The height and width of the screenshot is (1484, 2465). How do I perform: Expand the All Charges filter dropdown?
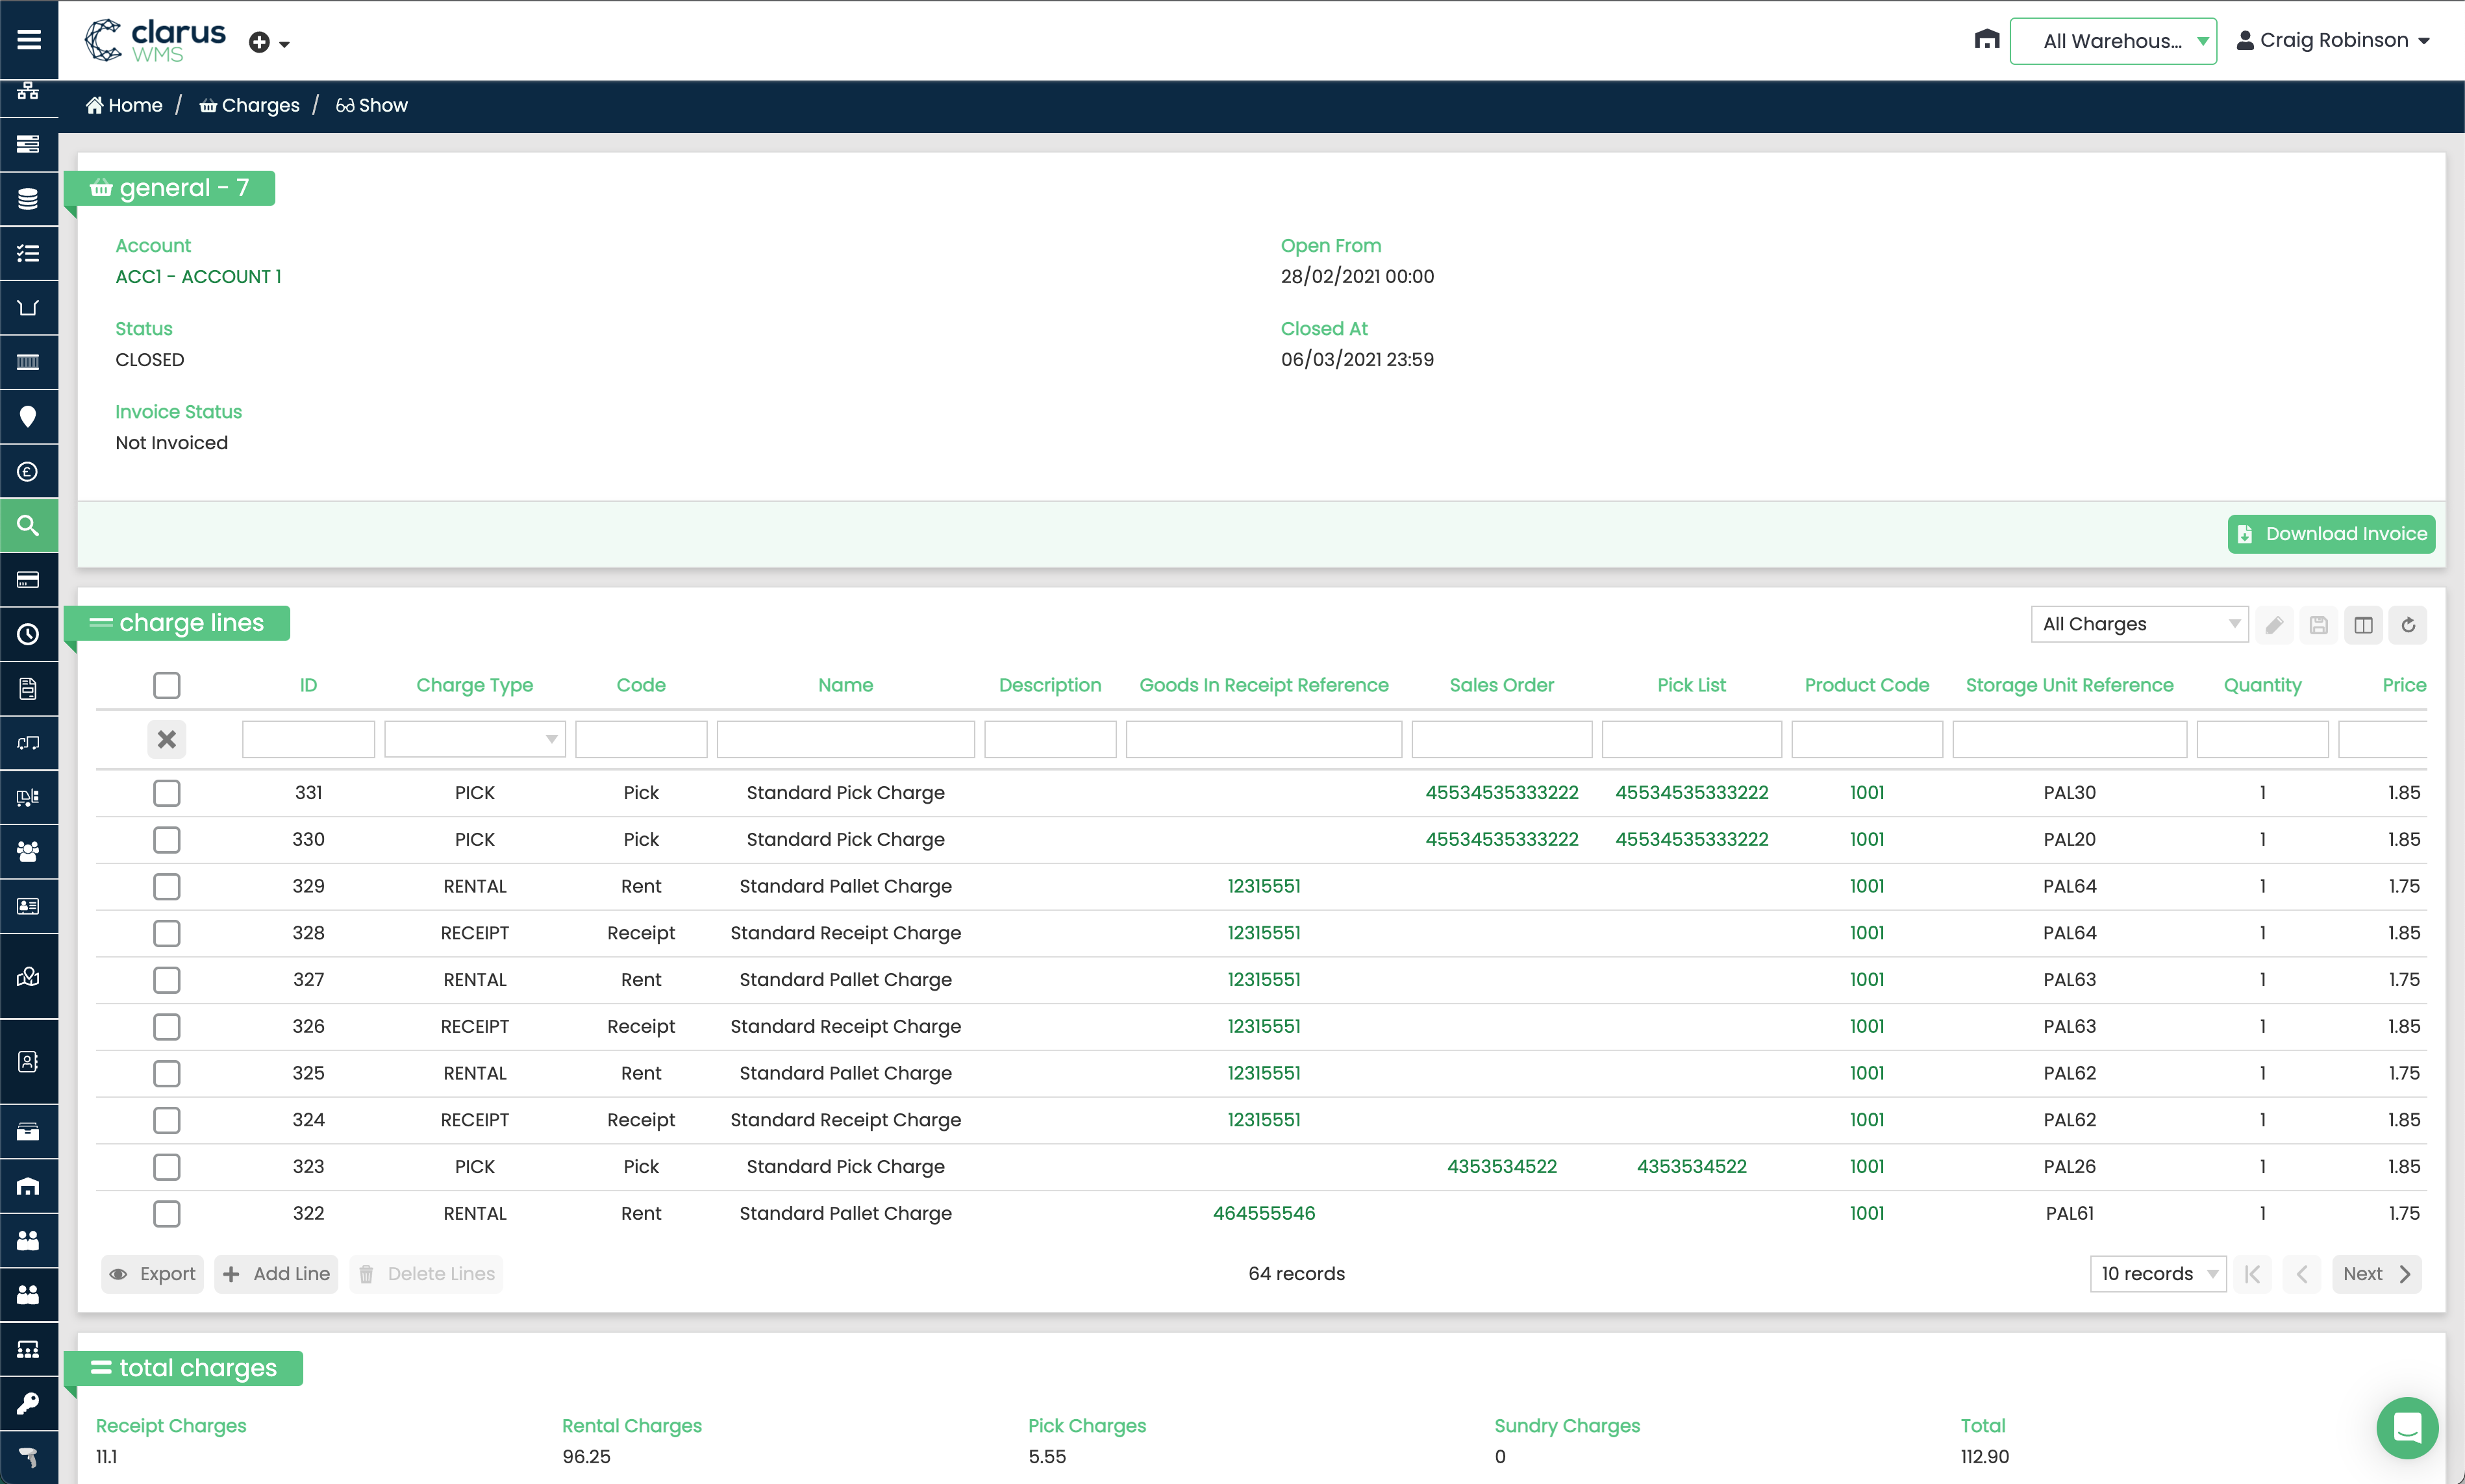2139,624
